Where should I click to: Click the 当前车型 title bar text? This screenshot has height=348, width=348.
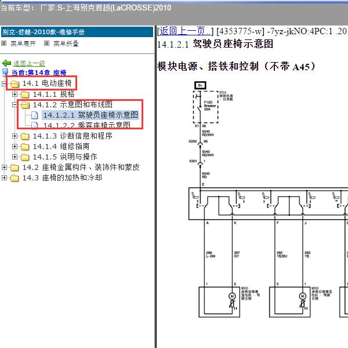pyautogui.click(x=86, y=8)
